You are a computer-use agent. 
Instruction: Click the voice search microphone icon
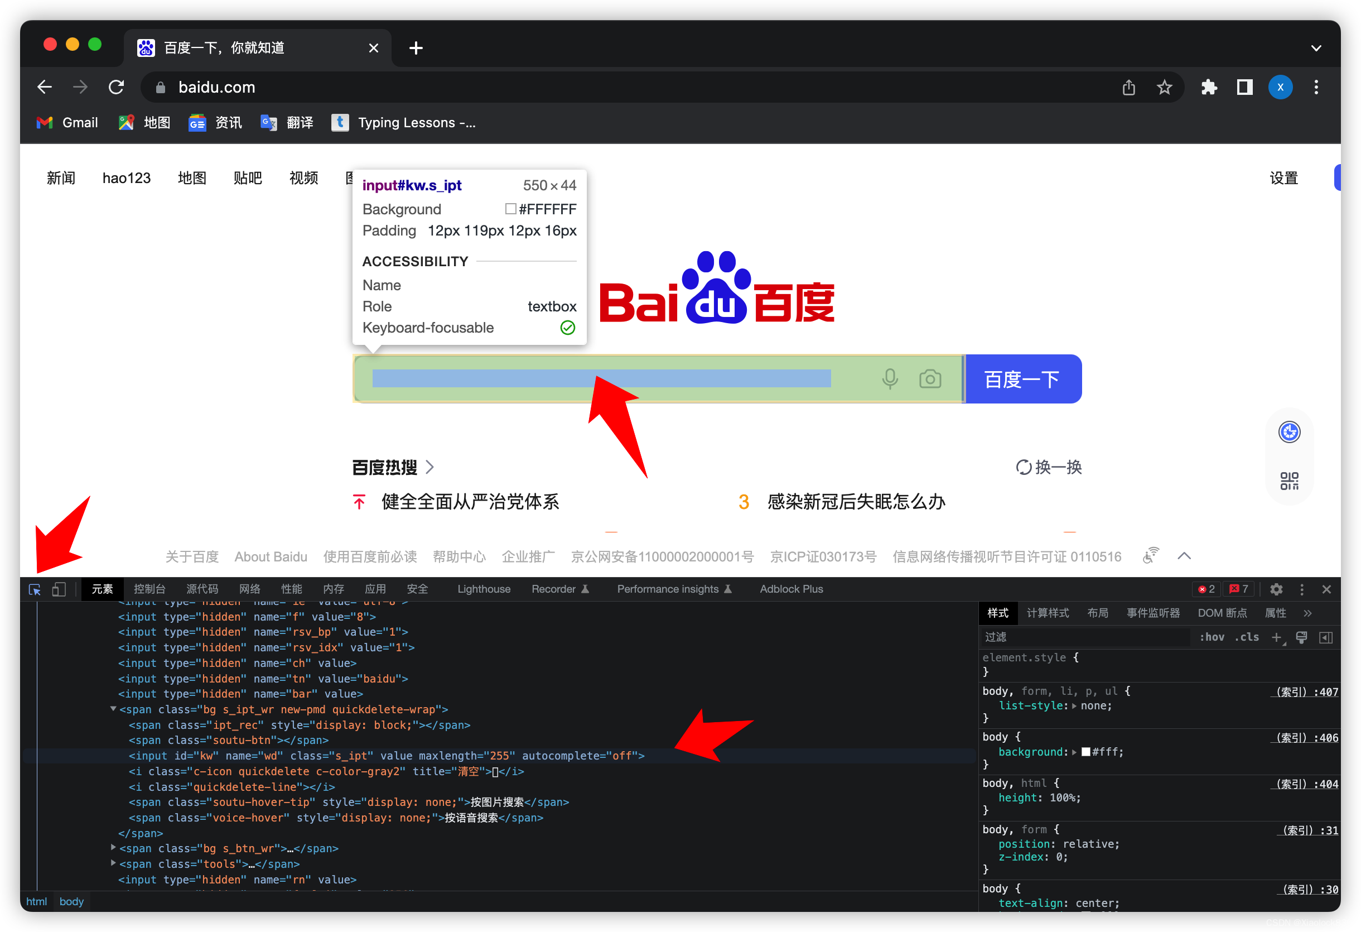point(890,379)
